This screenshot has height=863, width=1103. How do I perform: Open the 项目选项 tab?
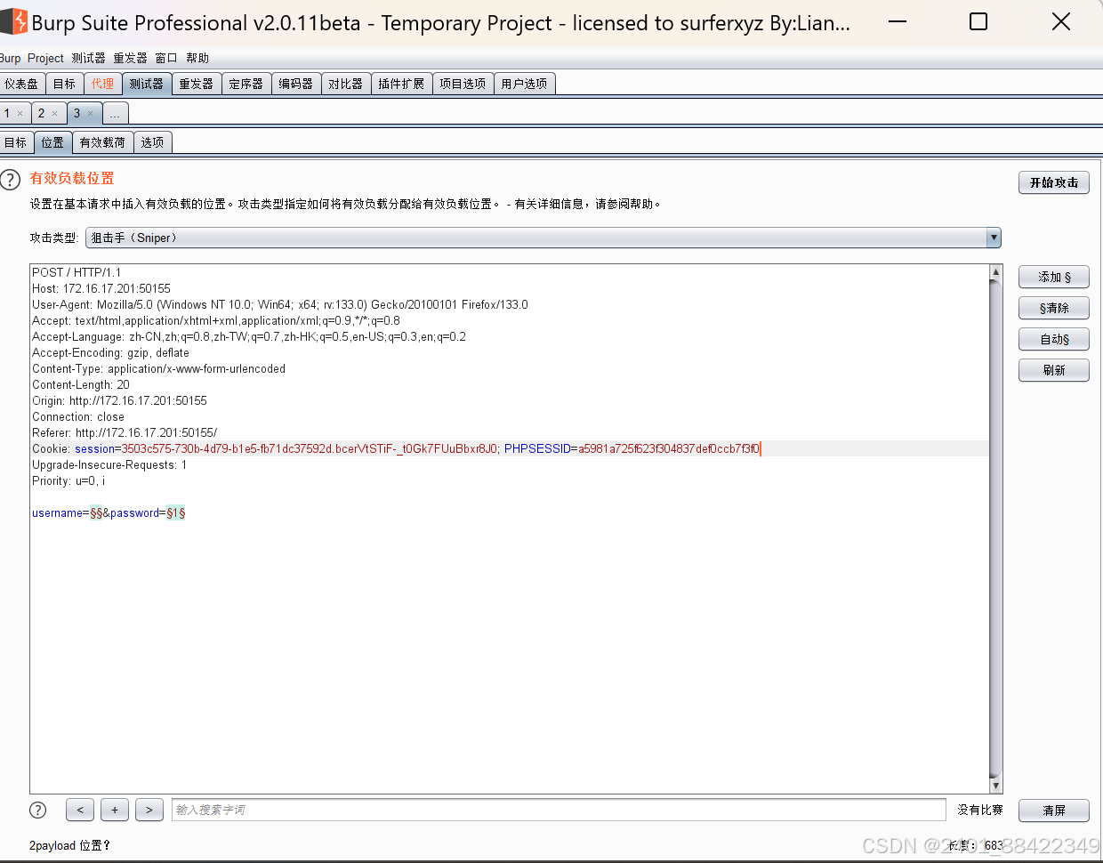(463, 84)
